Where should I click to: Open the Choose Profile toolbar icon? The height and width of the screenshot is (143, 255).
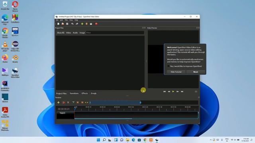86,24
